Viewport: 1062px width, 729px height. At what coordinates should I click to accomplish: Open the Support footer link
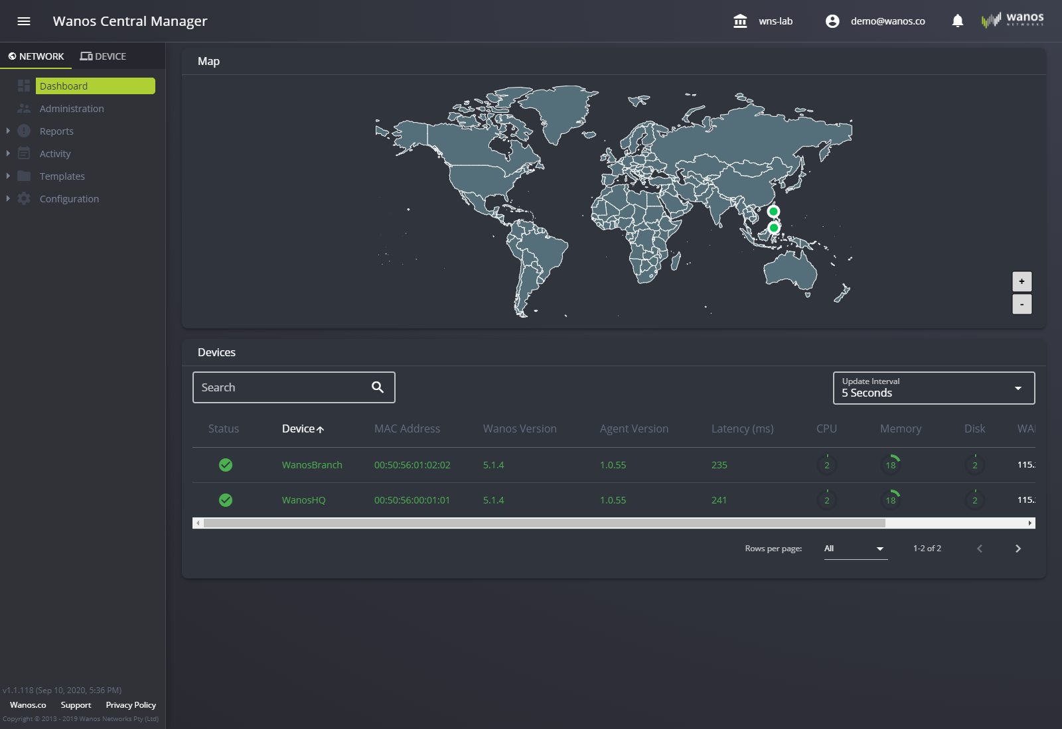click(x=76, y=705)
